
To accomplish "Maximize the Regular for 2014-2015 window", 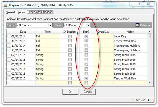I will pos(139,4).
